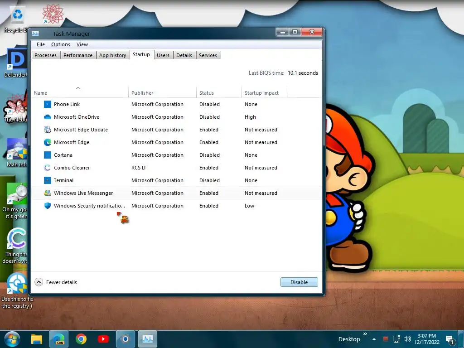Show hidden tray icons arrow

pyautogui.click(x=374, y=339)
